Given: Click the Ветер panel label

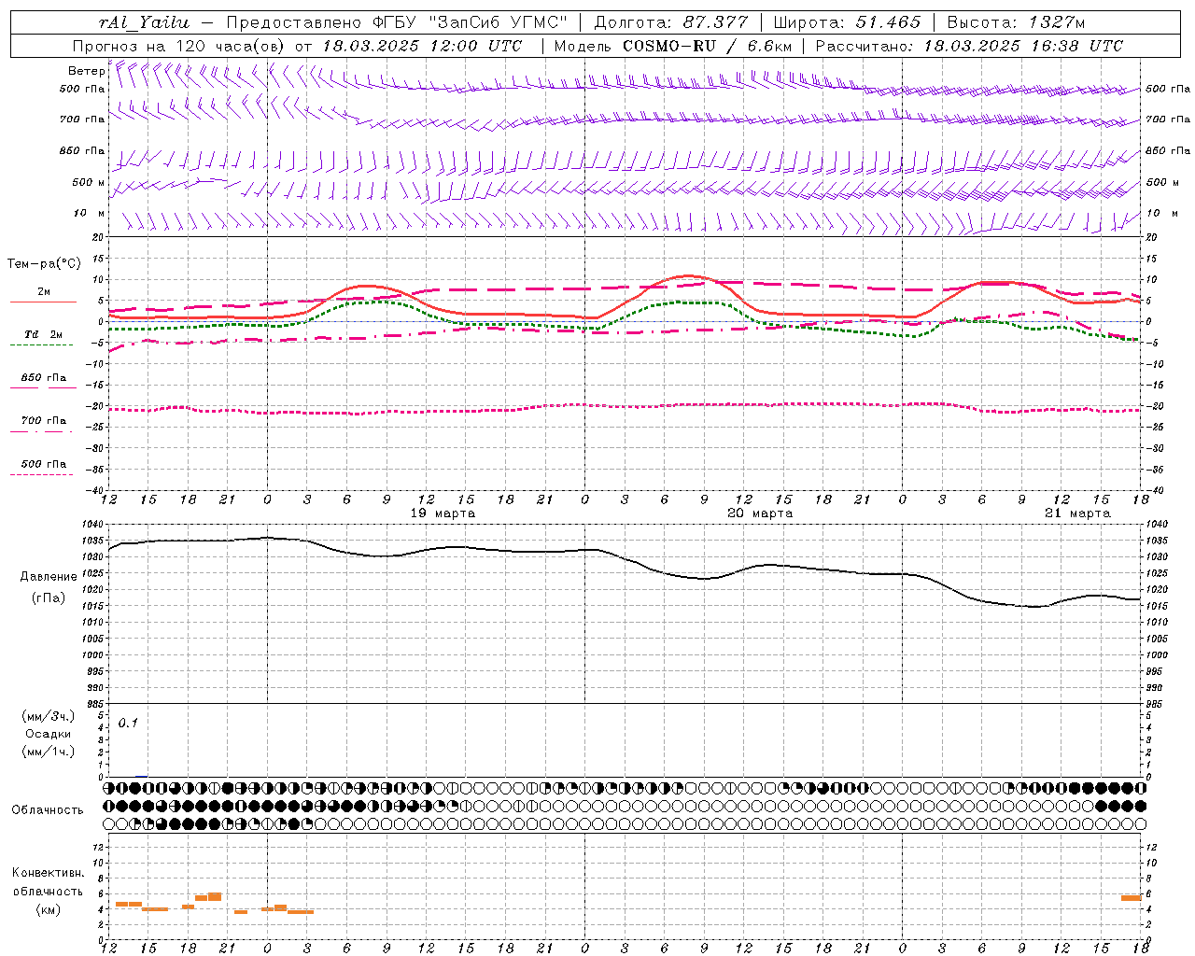Looking at the screenshot, I should [x=86, y=71].
